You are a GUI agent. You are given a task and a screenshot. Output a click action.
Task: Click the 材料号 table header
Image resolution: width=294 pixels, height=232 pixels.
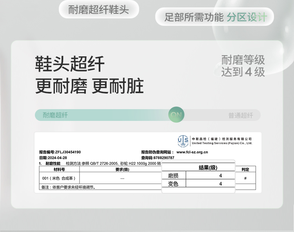click(59, 169)
